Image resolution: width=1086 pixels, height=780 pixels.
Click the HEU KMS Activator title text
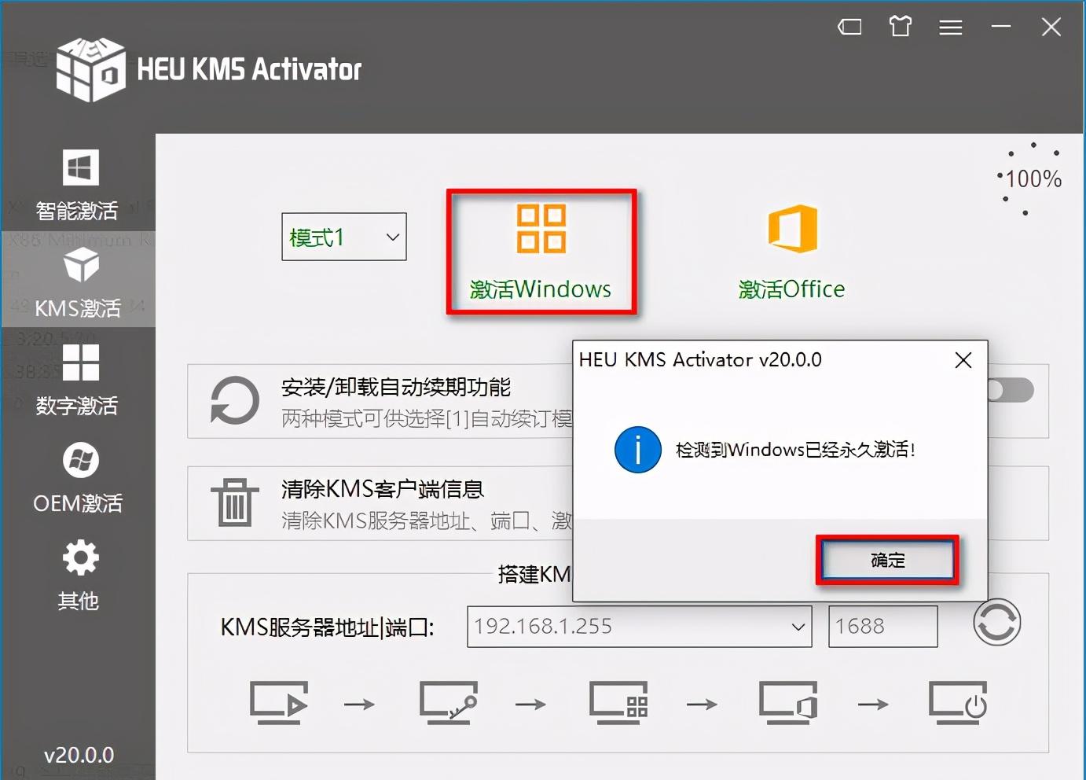tap(249, 69)
